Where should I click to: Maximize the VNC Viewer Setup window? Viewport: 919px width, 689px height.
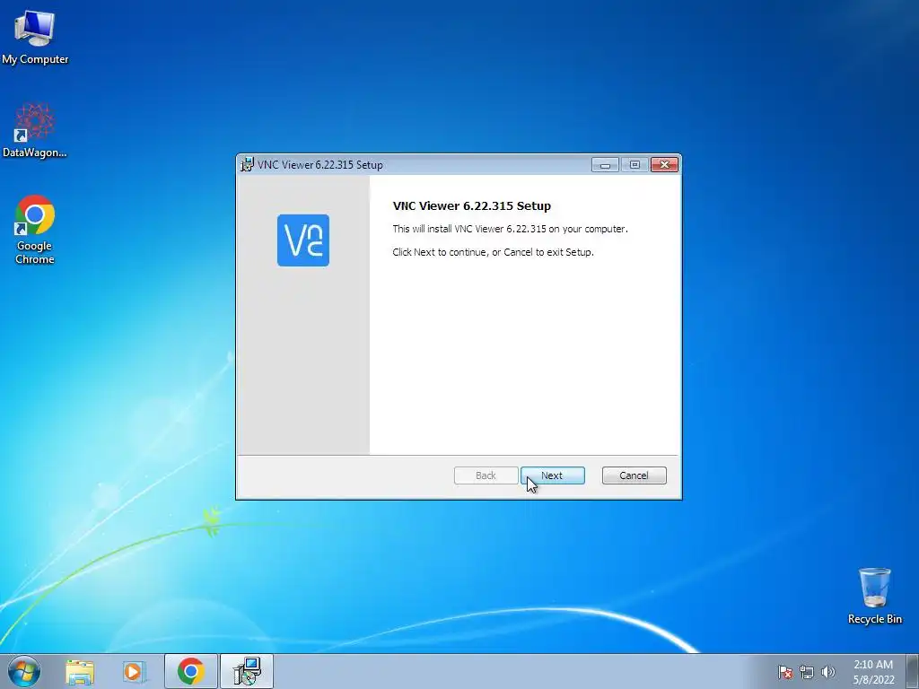click(x=635, y=165)
